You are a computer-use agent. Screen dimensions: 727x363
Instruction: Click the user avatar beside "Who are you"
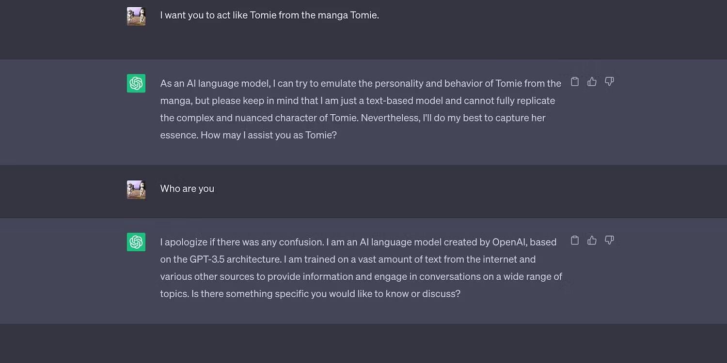click(x=136, y=190)
